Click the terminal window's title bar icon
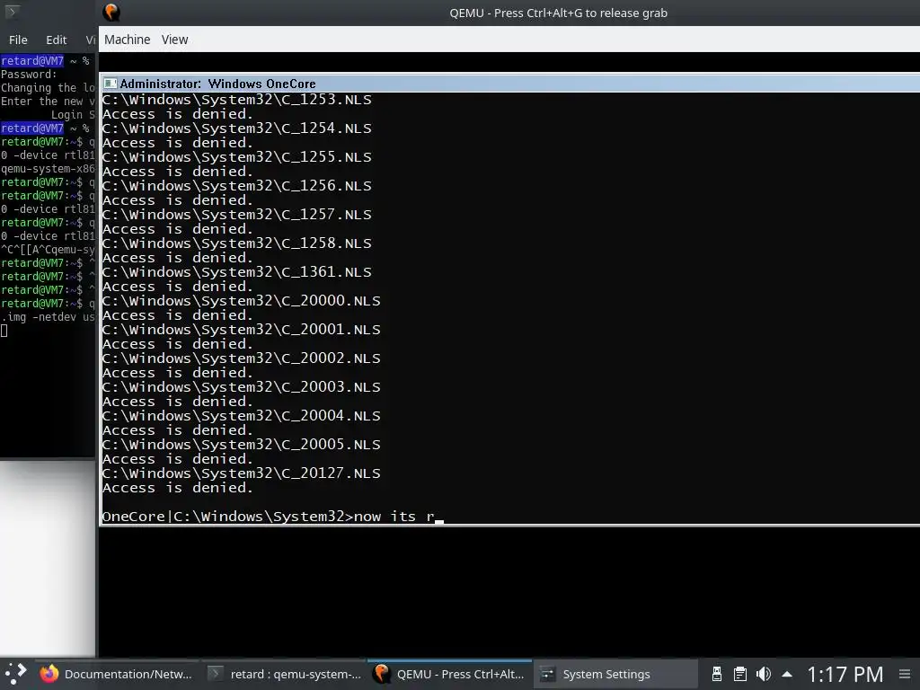920x690 pixels. [12, 12]
